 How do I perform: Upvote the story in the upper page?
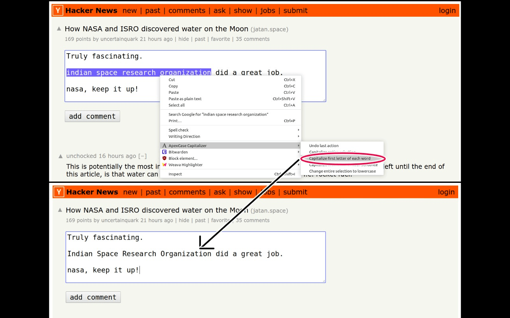59,29
